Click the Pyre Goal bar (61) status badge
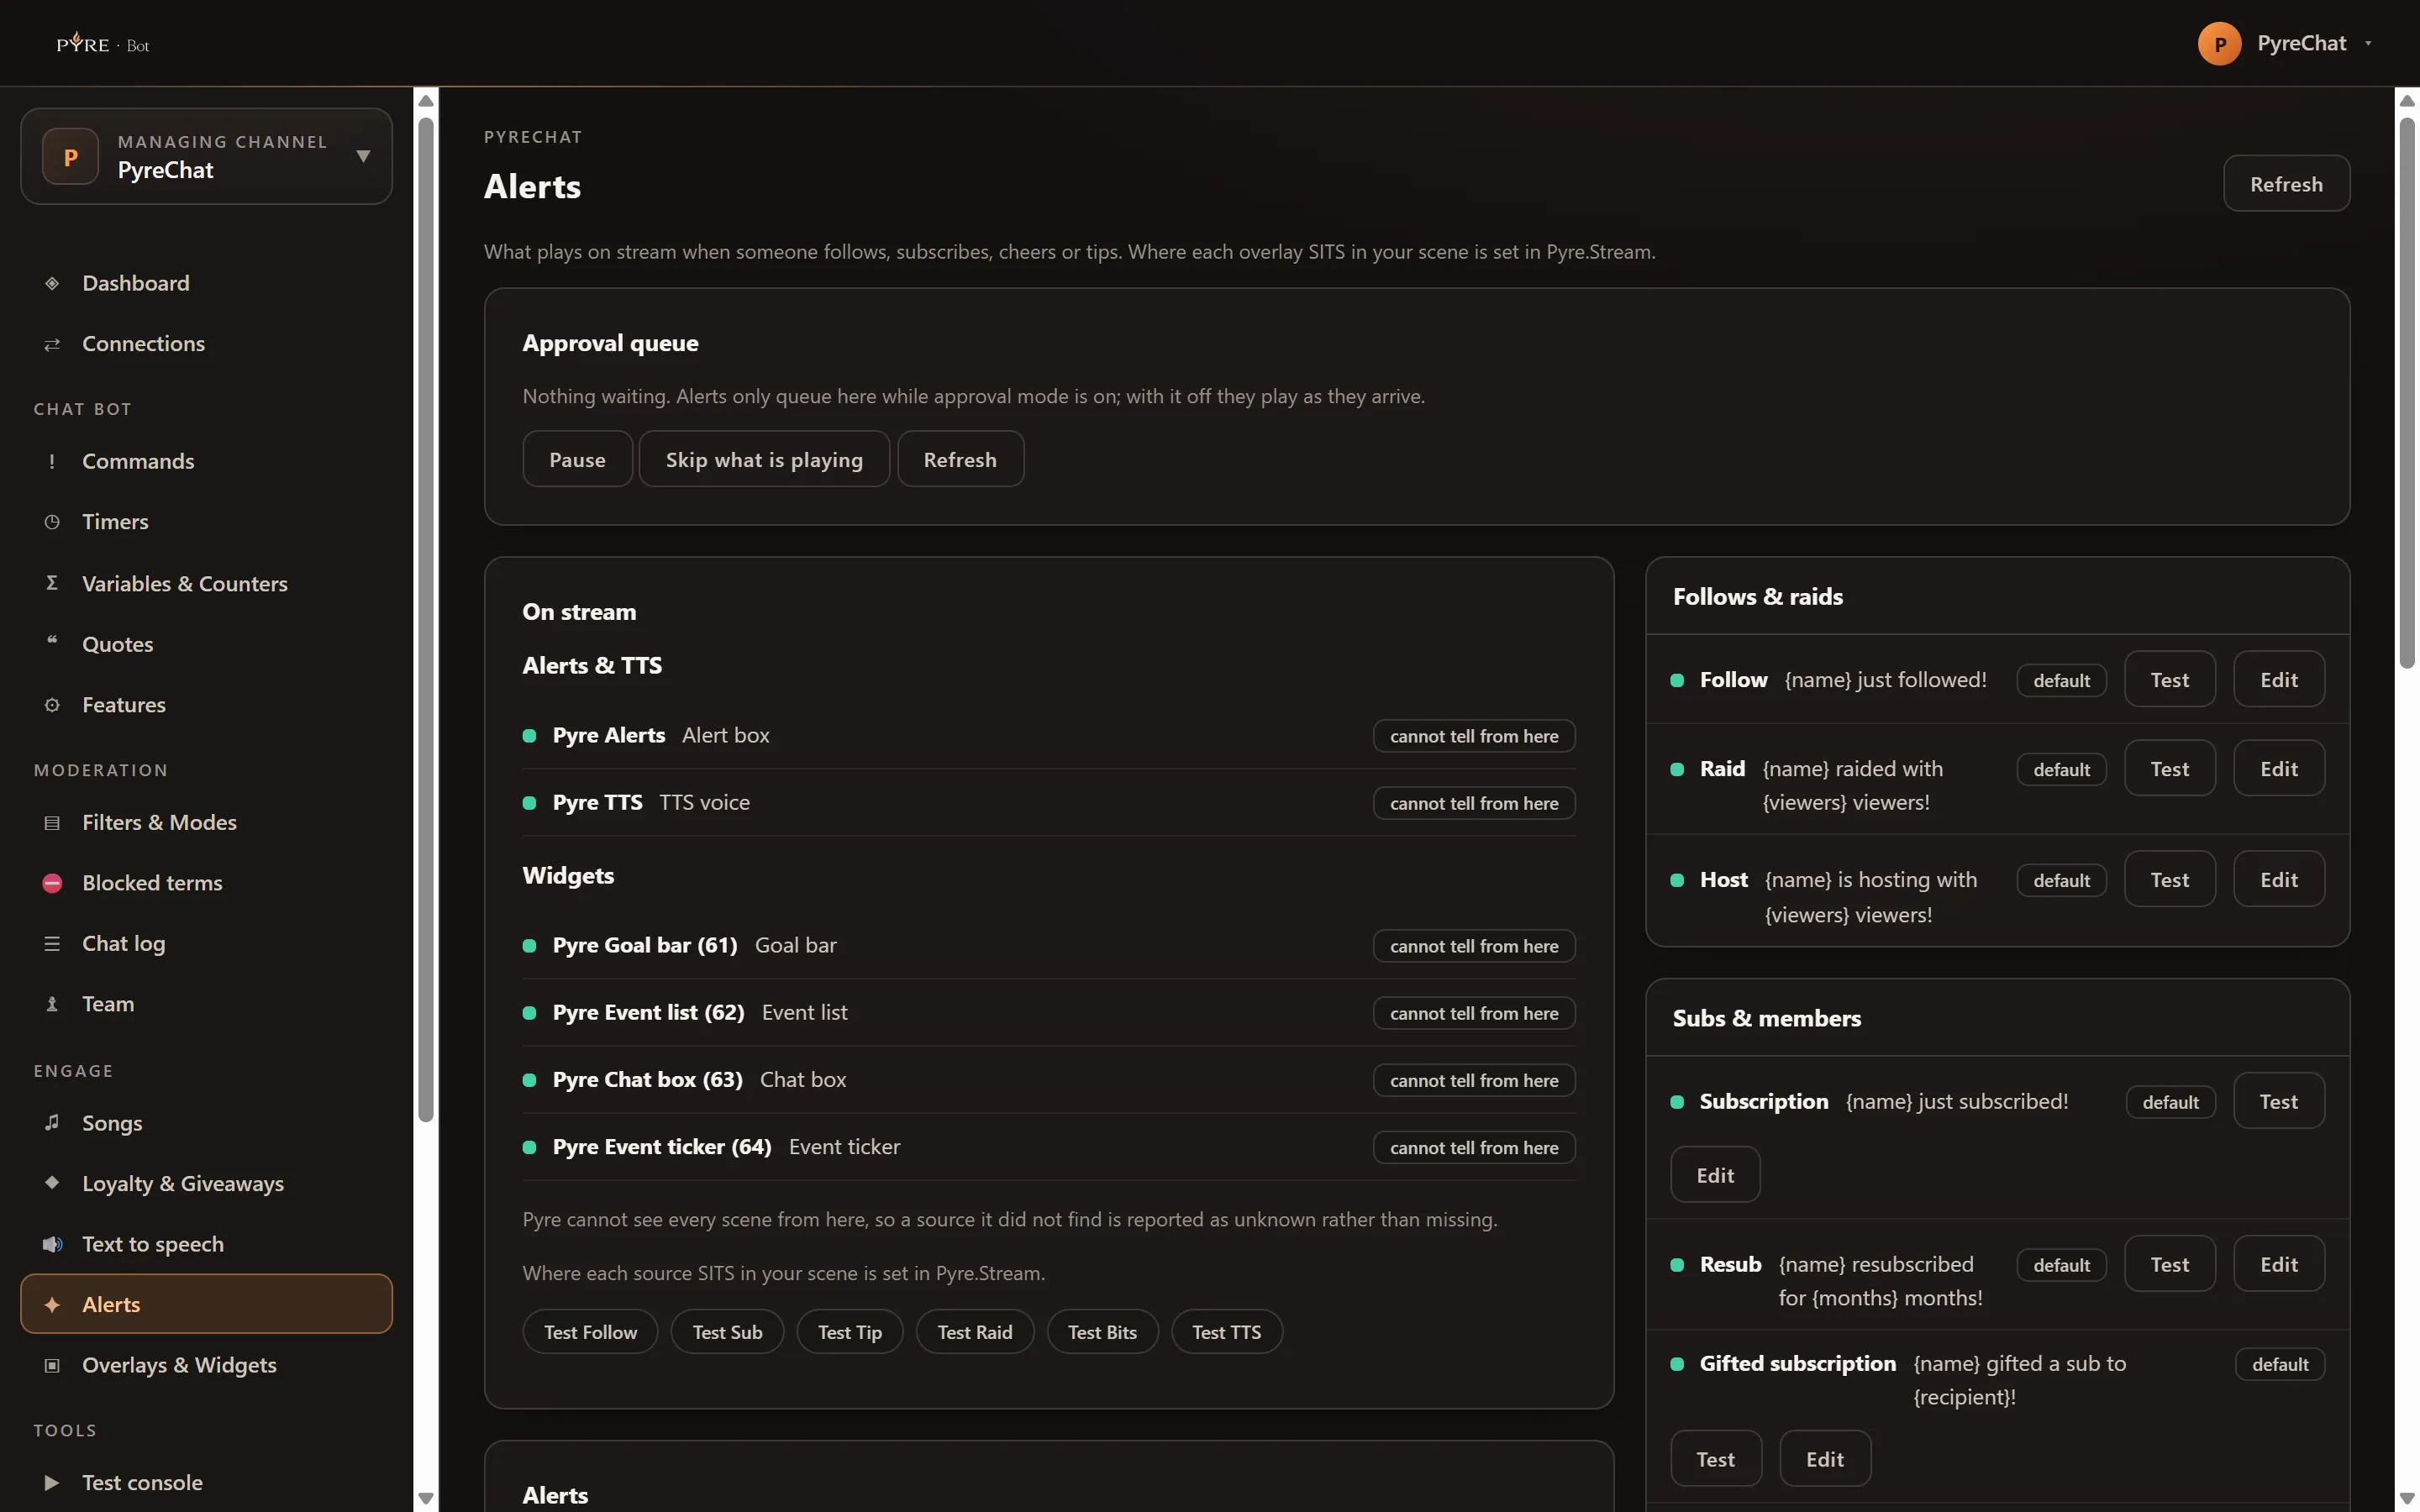2420x1512 pixels. click(x=1474, y=946)
